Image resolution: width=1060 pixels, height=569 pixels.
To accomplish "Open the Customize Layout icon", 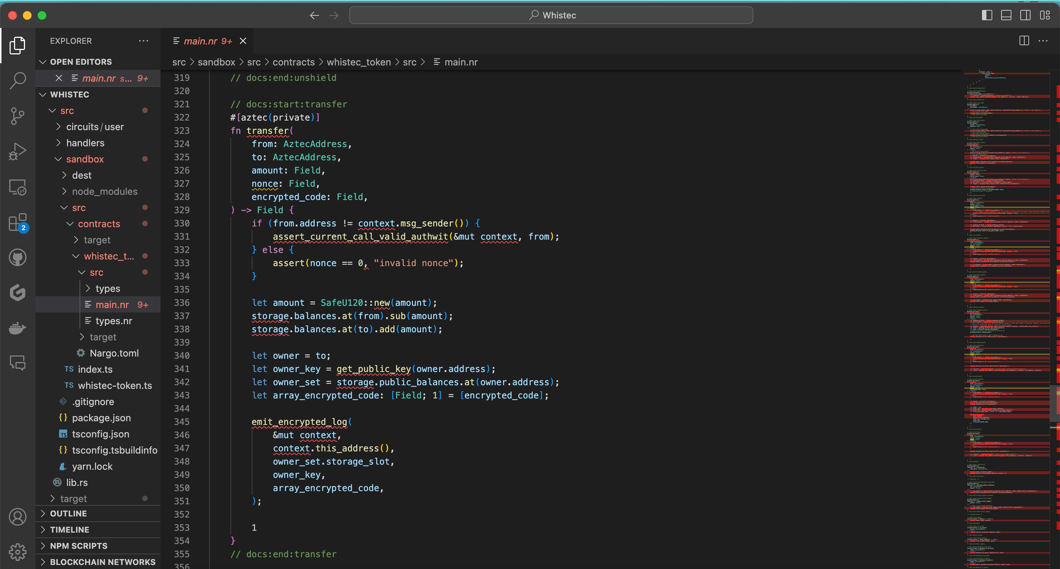I will (x=1045, y=15).
